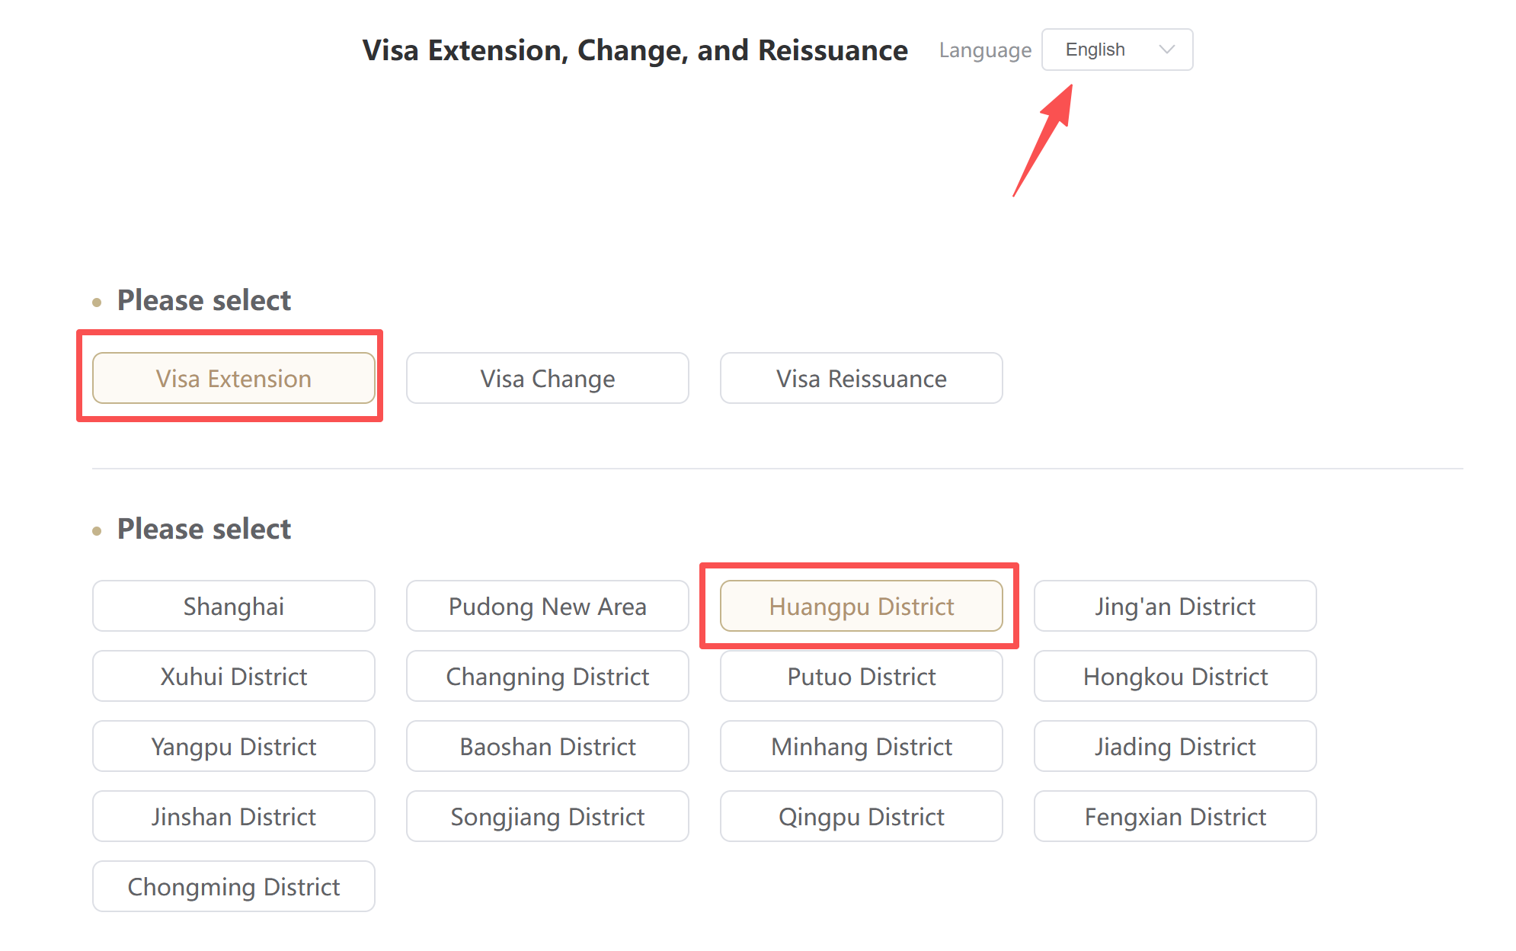Screen dimensions: 1516x951
Task: Click the language dropdown chevron arrow
Action: pos(1166,50)
